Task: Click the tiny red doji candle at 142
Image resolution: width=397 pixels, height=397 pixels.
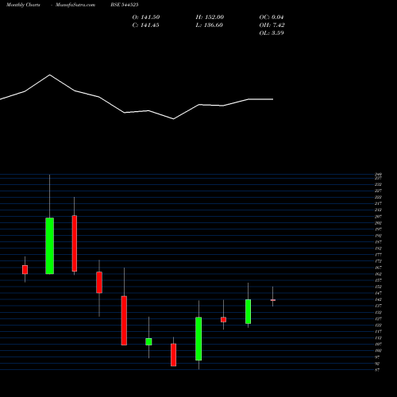Action: tap(273, 300)
